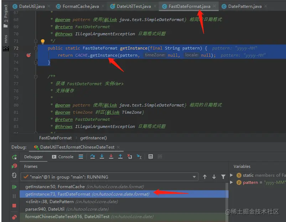Click the Step Out button
Viewport: 286px width, 222px height.
click(120, 156)
